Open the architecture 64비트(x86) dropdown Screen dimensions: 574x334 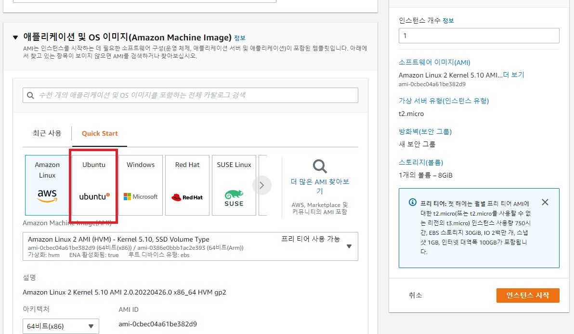point(61,326)
